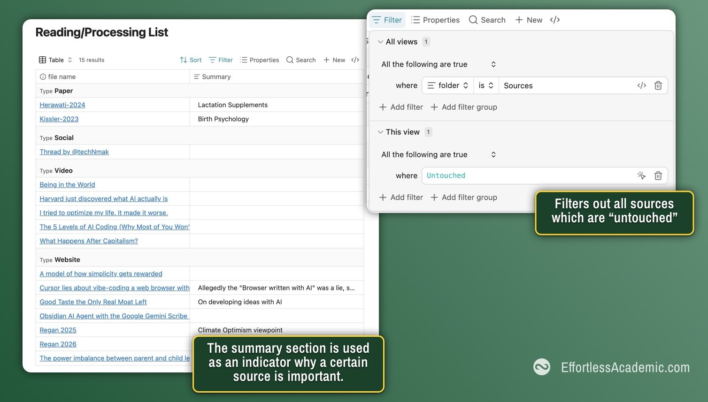
Task: Open Properties in the list toolbar
Action: coord(259,60)
